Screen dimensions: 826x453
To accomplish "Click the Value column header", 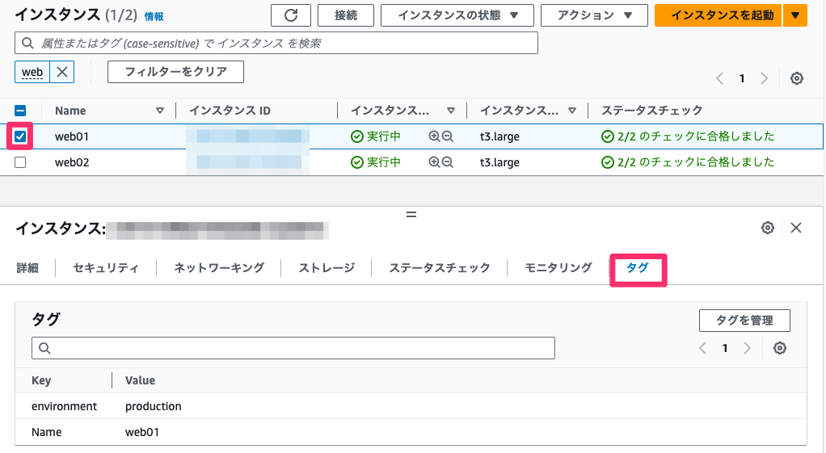I will [x=140, y=380].
